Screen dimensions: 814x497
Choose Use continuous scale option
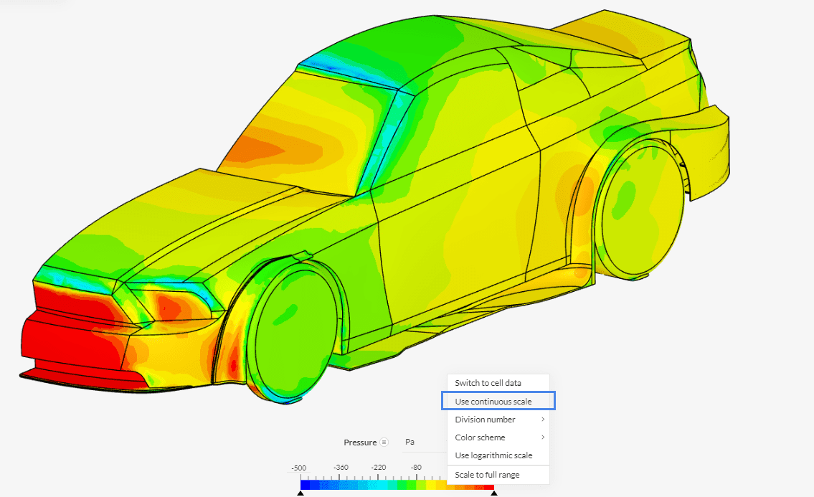493,402
